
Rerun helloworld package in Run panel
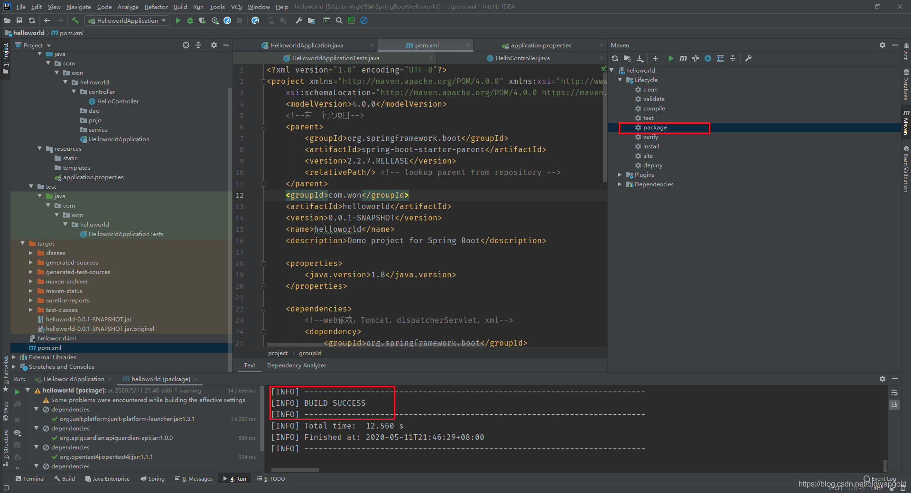coord(17,392)
